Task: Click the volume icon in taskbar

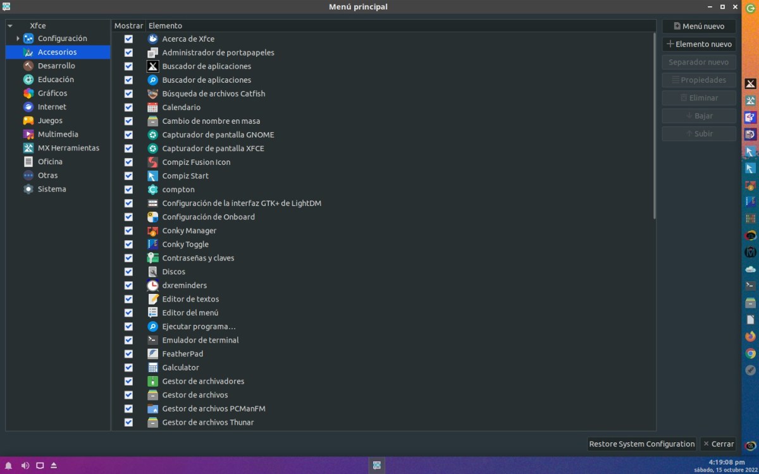Action: point(25,466)
